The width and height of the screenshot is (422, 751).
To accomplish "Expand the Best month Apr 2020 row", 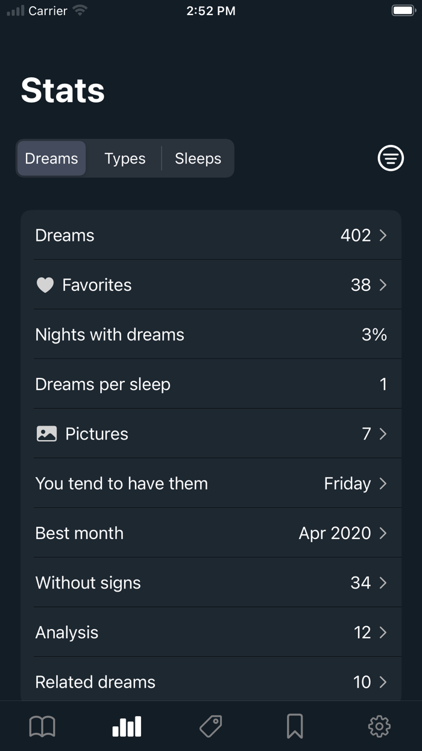I will tap(211, 532).
